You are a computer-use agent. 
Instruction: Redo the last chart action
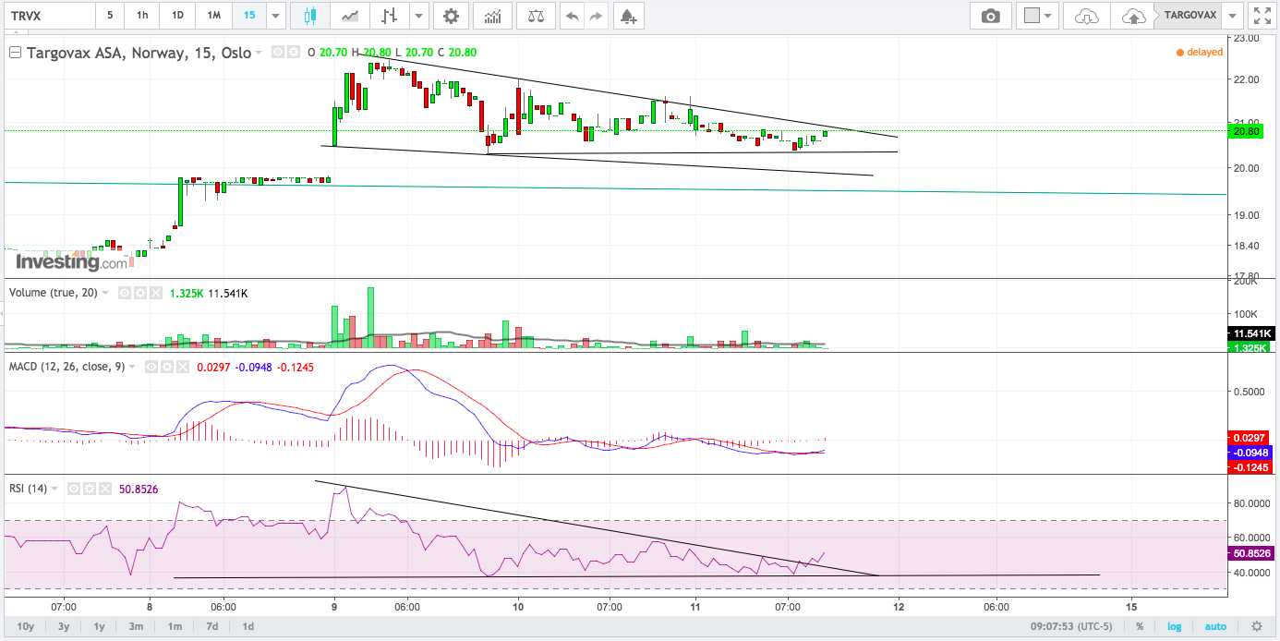click(596, 16)
